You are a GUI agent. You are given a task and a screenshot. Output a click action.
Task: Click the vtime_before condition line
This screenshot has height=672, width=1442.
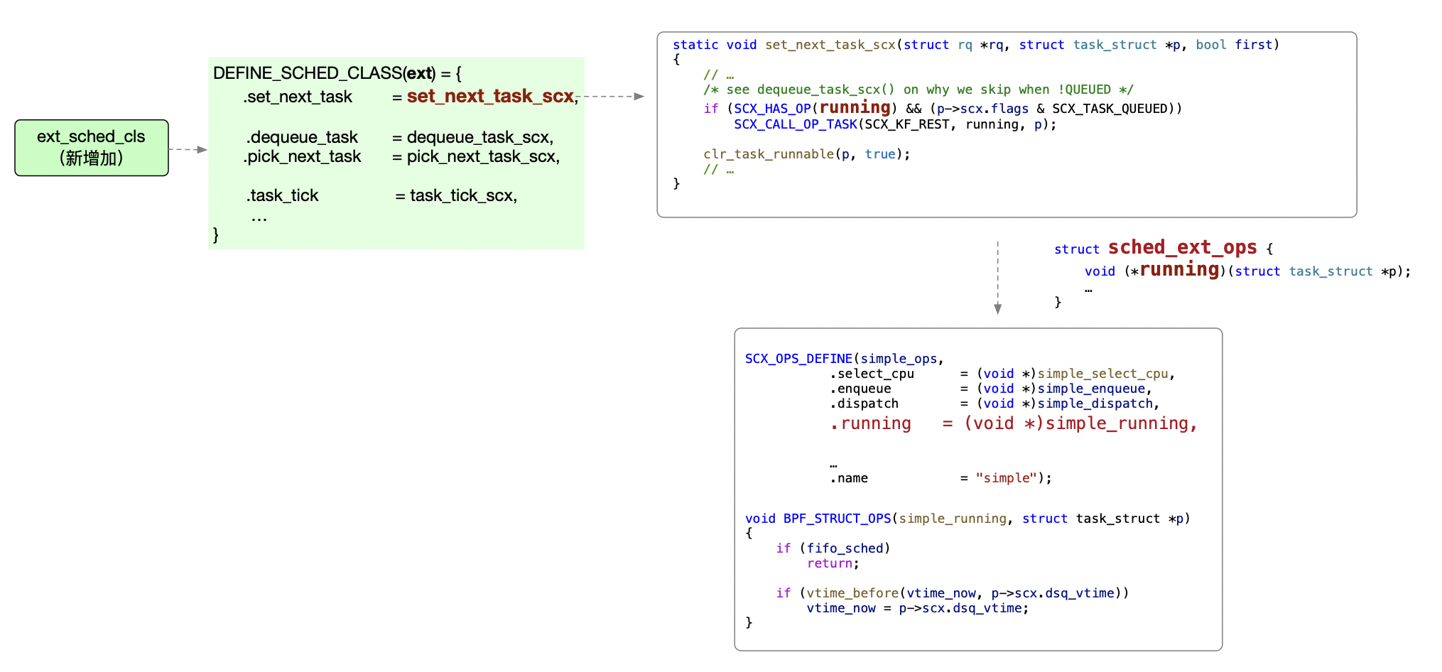click(953, 593)
